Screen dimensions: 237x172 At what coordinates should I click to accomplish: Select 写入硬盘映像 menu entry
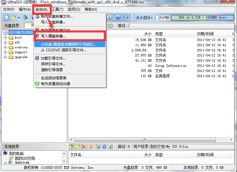pos(53,36)
